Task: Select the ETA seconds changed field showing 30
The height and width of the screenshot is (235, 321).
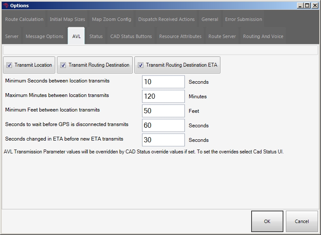Action: (163, 140)
